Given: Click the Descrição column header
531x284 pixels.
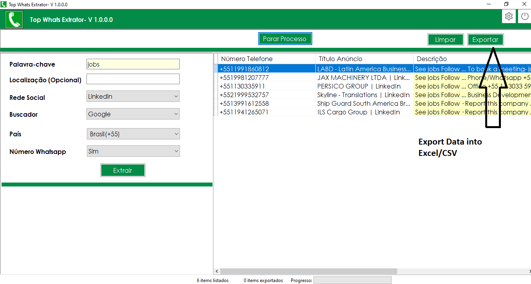Looking at the screenshot, I should 472,59.
